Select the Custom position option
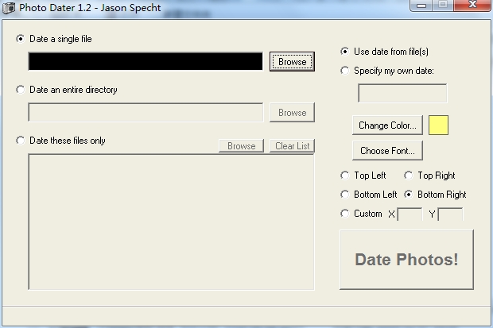 pos(345,214)
